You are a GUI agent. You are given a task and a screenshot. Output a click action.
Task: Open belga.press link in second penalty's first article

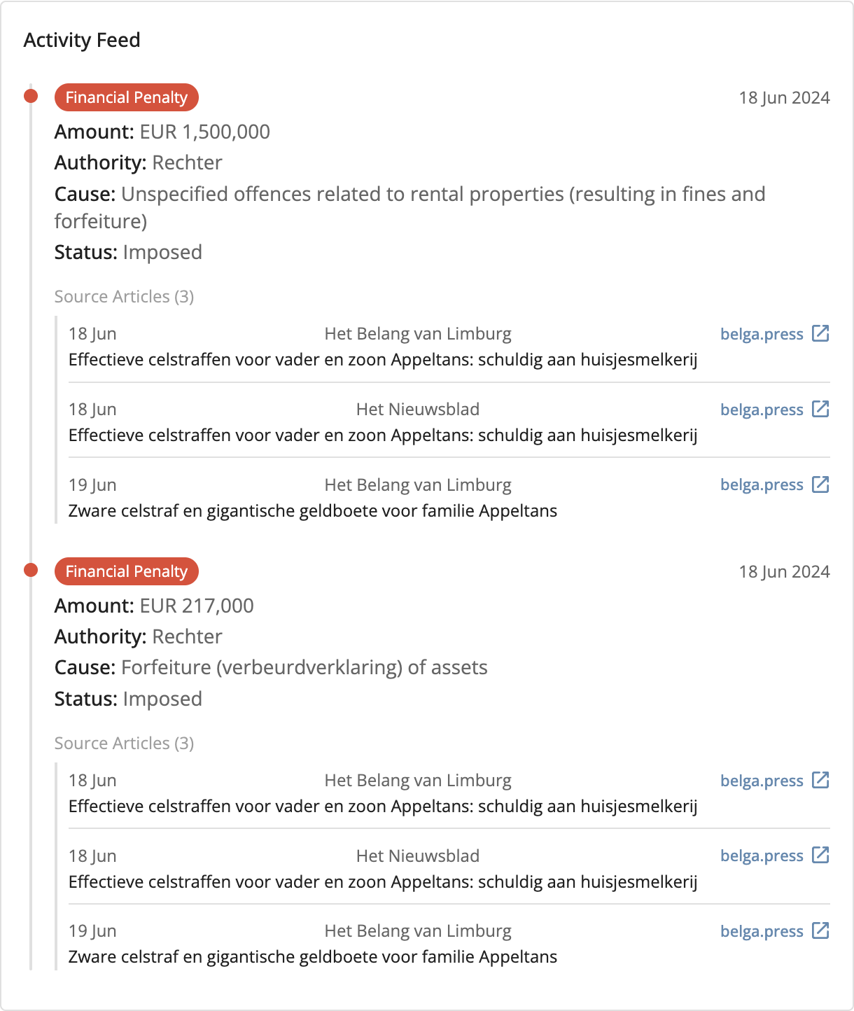click(x=762, y=781)
